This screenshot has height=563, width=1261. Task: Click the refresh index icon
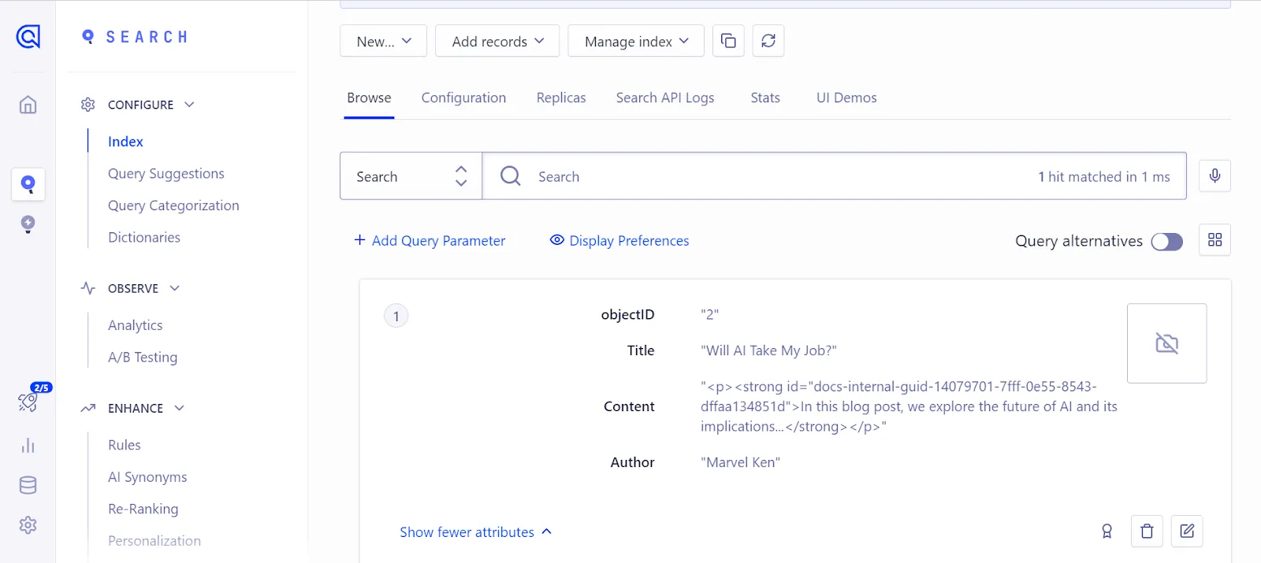(768, 41)
